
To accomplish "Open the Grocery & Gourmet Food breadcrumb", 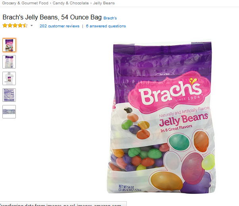I will click(x=25, y=3).
